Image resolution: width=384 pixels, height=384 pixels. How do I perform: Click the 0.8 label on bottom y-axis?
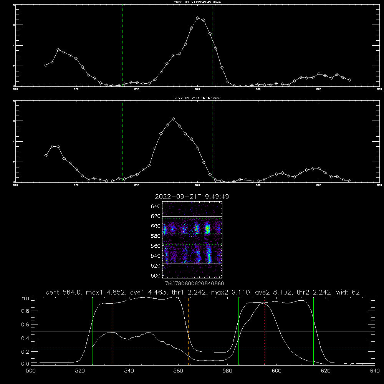coord(25,311)
